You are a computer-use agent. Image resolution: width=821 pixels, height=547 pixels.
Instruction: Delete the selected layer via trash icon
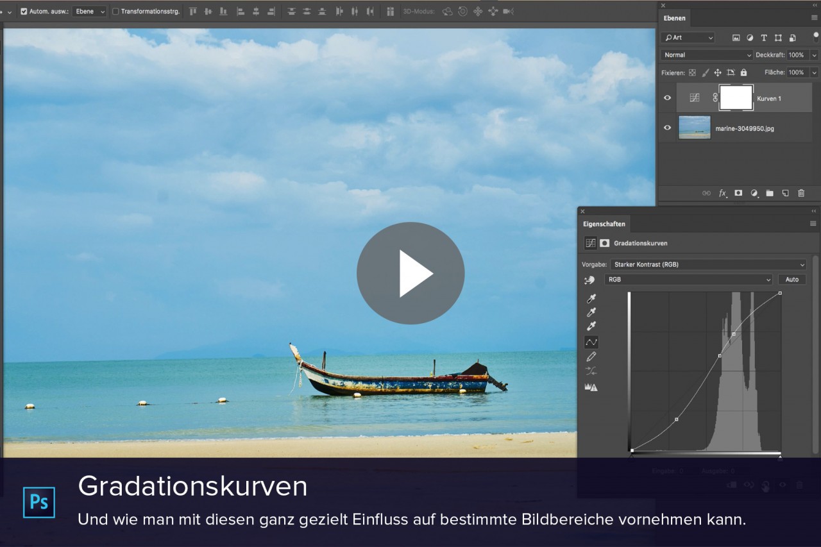800,193
